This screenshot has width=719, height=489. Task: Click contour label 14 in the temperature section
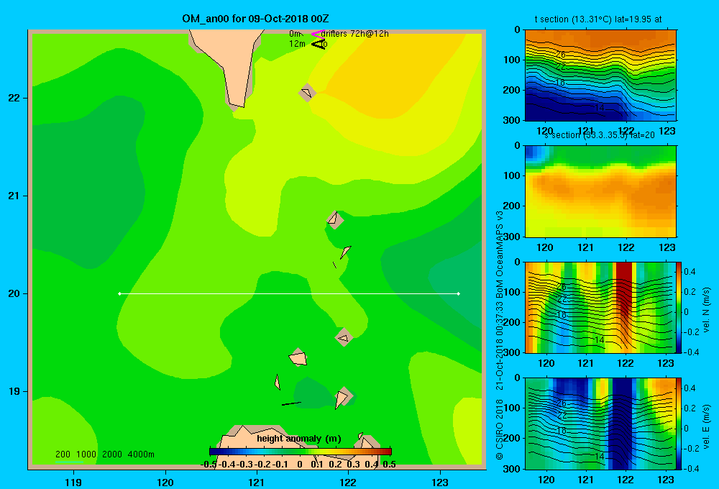pyautogui.click(x=600, y=108)
